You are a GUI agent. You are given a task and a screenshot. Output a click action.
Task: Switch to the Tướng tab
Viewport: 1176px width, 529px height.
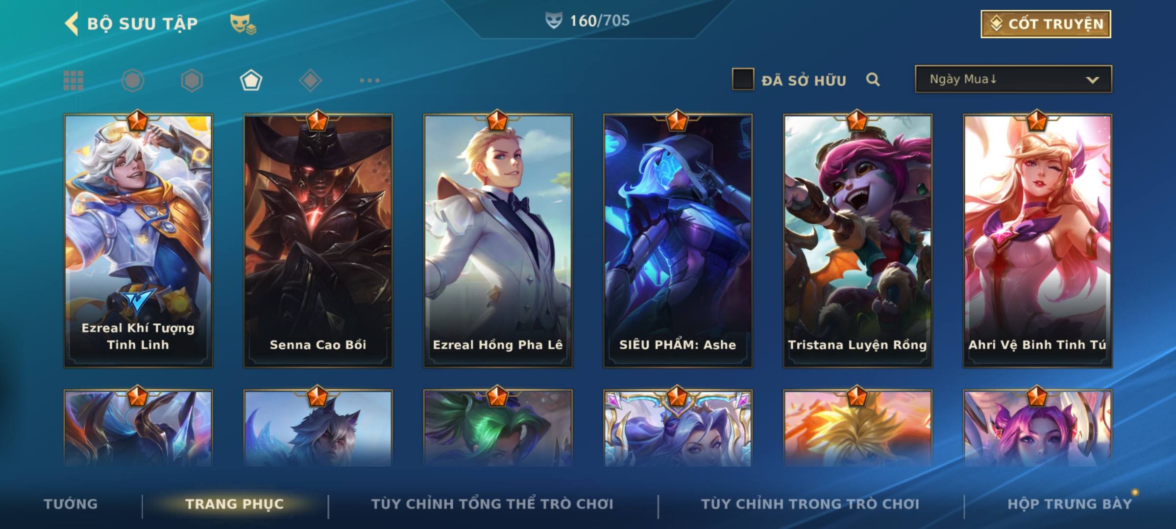[x=71, y=504]
